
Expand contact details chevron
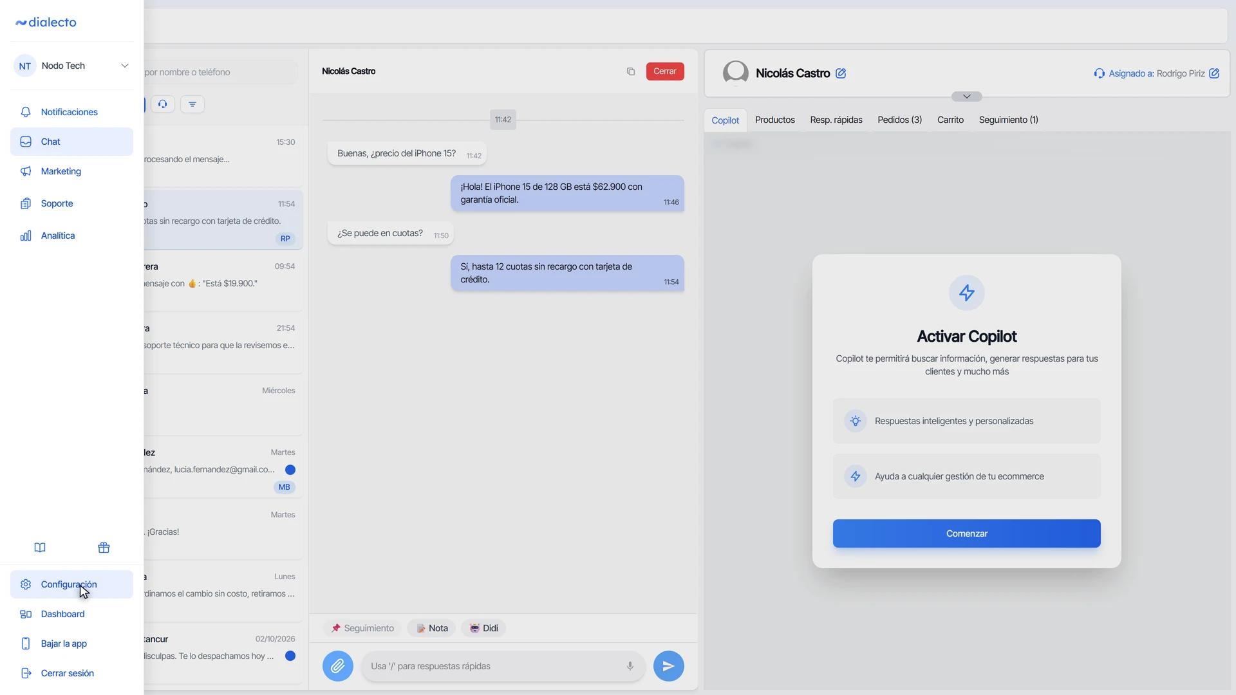tap(967, 97)
